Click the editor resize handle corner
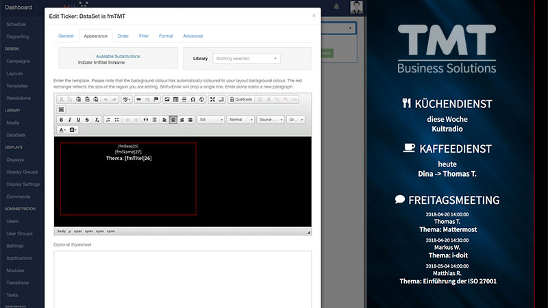The height and width of the screenshot is (308, 548). pyautogui.click(x=309, y=232)
